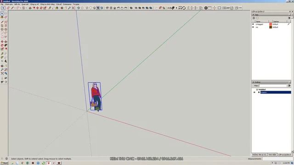Activate the Push/Pull tool in left toolbar
The width and height of the screenshot is (294, 165).
click(x=6, y=42)
